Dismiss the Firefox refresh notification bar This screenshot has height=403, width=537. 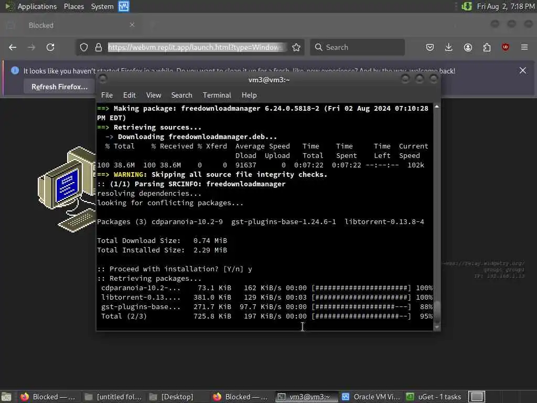coord(523,71)
